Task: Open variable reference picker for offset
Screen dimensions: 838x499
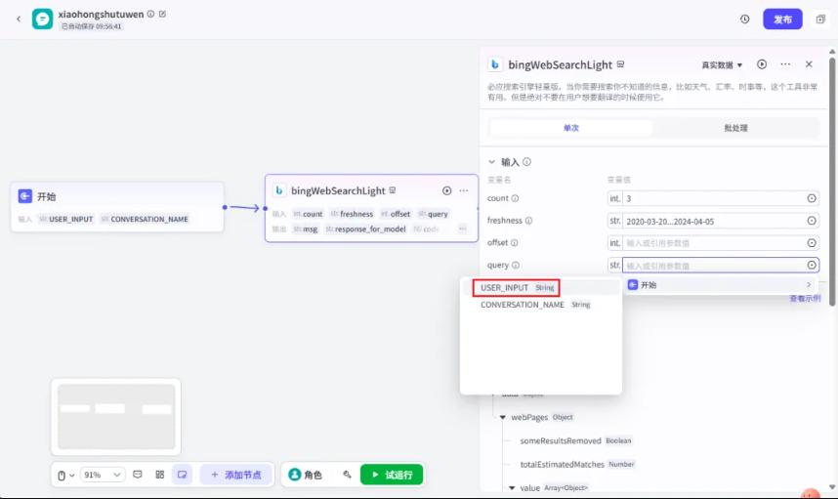Action: coord(812,243)
